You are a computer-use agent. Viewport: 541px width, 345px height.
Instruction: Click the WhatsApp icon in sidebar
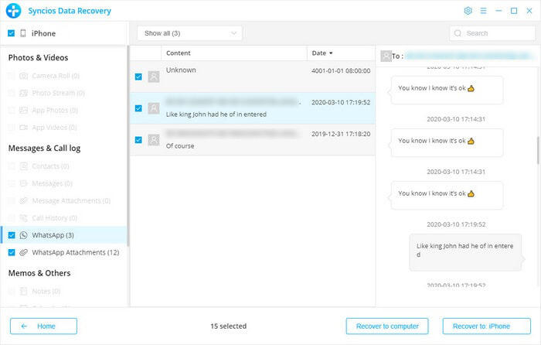click(25, 235)
